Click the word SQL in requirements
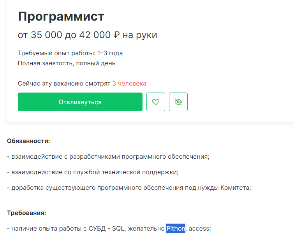The height and width of the screenshot is (238, 294). tap(118, 228)
